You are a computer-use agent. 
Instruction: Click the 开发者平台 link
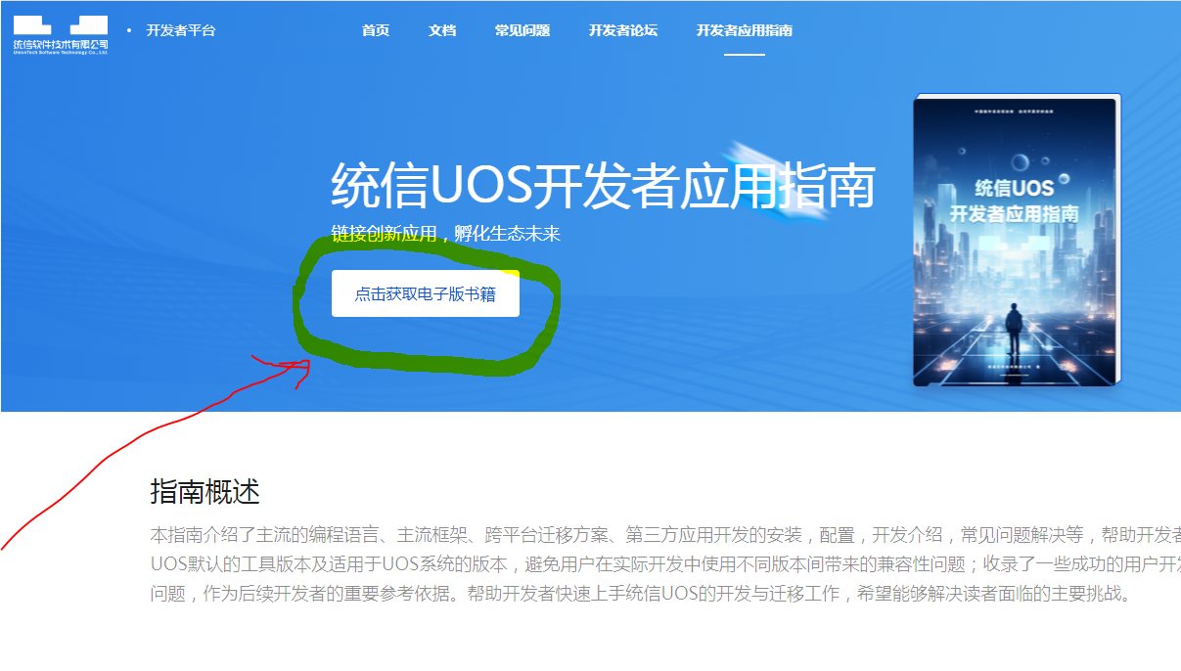coord(180,29)
